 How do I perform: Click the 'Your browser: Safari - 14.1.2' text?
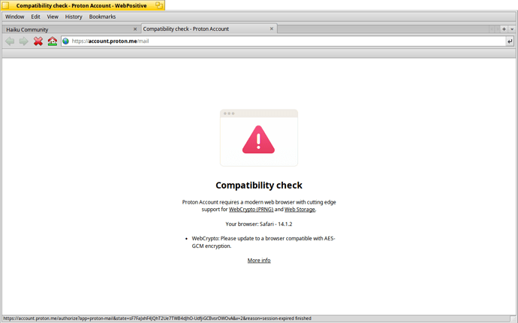click(x=259, y=224)
